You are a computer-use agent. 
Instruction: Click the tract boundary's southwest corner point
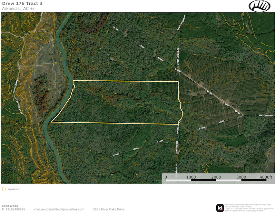tap(51, 122)
